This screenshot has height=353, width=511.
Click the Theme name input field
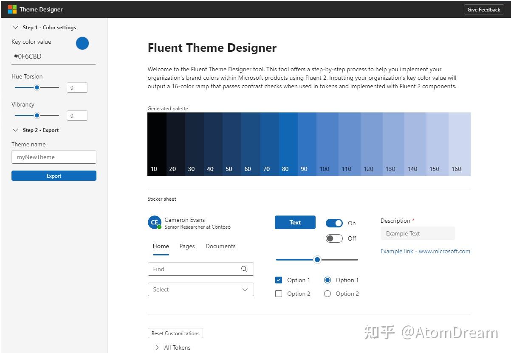54,157
